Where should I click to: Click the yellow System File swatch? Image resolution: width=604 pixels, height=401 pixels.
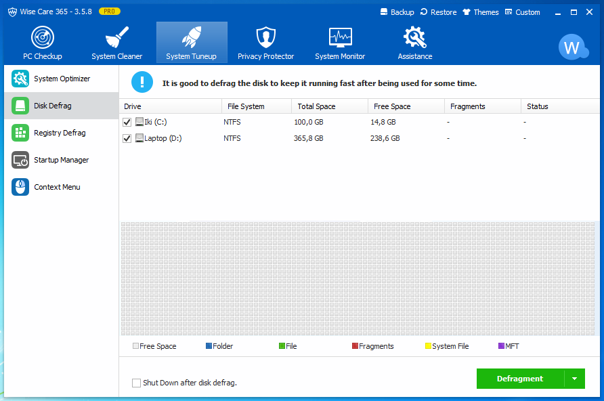[428, 346]
